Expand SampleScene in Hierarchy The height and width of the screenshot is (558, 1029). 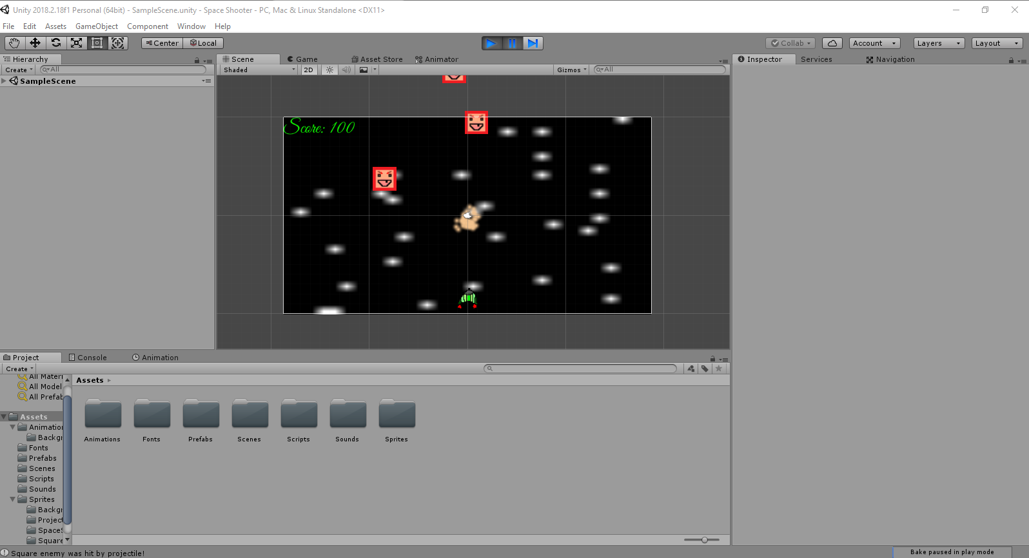pyautogui.click(x=4, y=81)
